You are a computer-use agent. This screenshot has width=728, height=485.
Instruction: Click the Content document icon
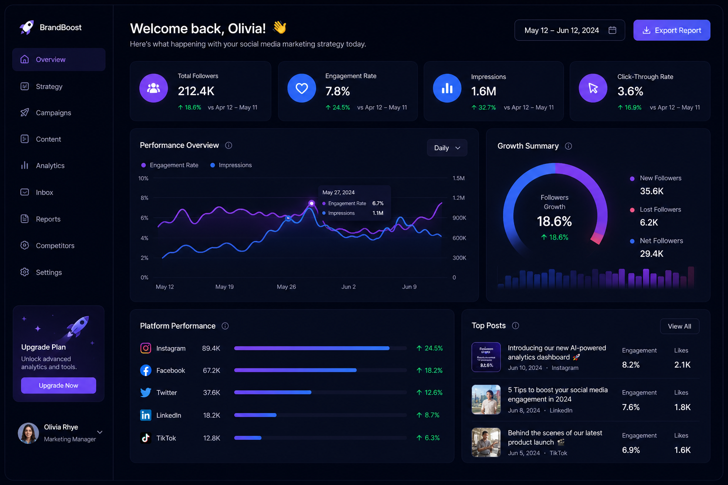click(25, 139)
